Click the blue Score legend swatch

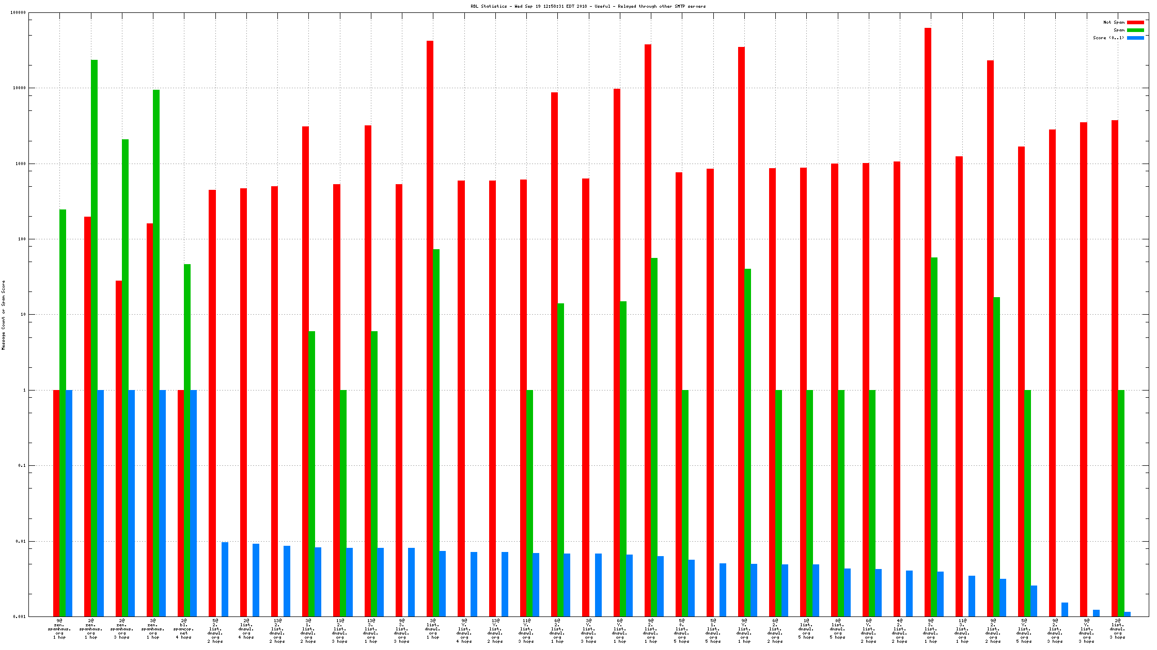pyautogui.click(x=1135, y=38)
